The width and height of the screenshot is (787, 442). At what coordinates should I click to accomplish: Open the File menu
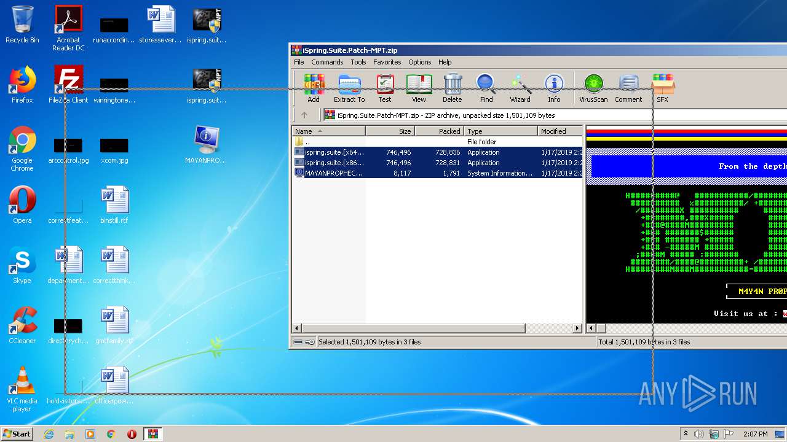299,62
